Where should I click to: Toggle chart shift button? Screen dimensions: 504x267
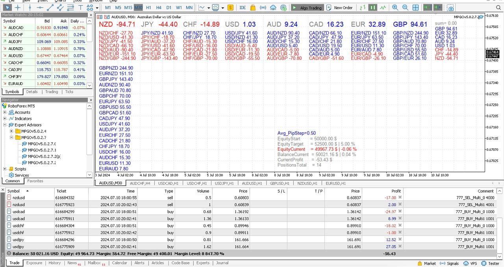[x=437, y=7]
